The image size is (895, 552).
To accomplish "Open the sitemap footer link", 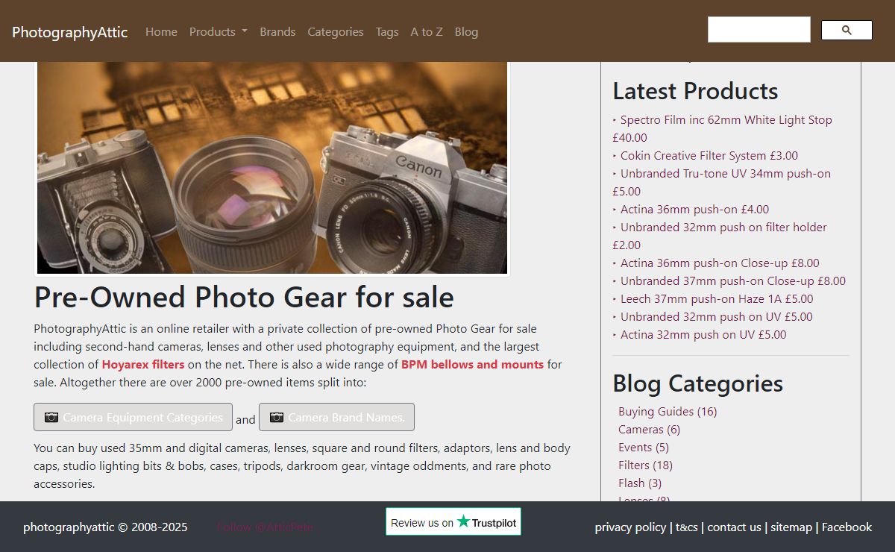I will [x=791, y=527].
